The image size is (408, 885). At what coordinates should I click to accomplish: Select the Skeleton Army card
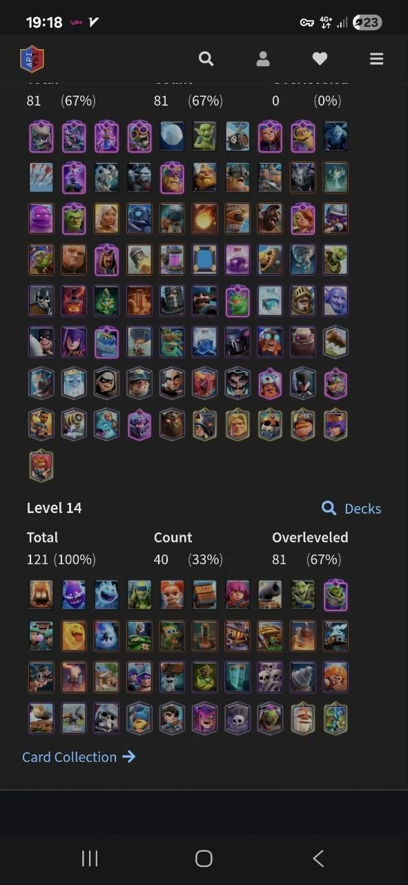[270, 677]
